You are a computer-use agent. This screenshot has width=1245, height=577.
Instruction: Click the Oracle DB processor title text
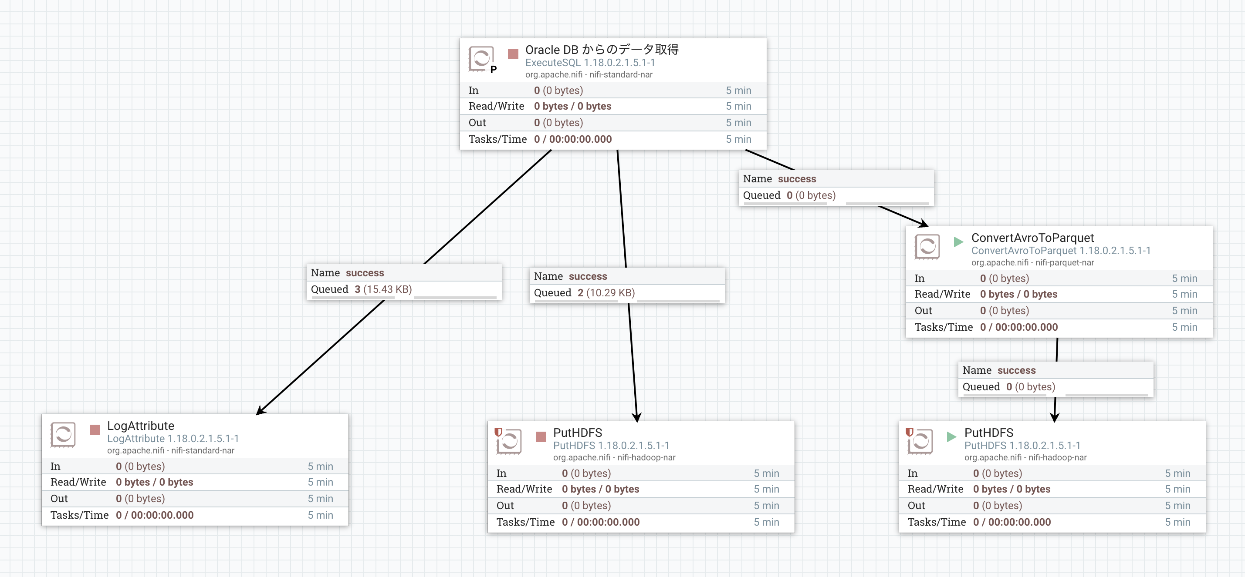click(x=602, y=49)
